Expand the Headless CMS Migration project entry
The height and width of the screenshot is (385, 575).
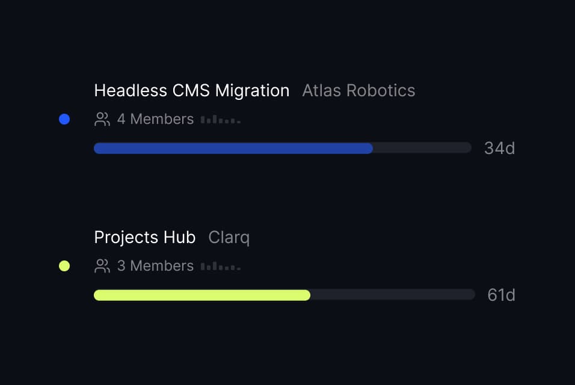[x=191, y=90]
